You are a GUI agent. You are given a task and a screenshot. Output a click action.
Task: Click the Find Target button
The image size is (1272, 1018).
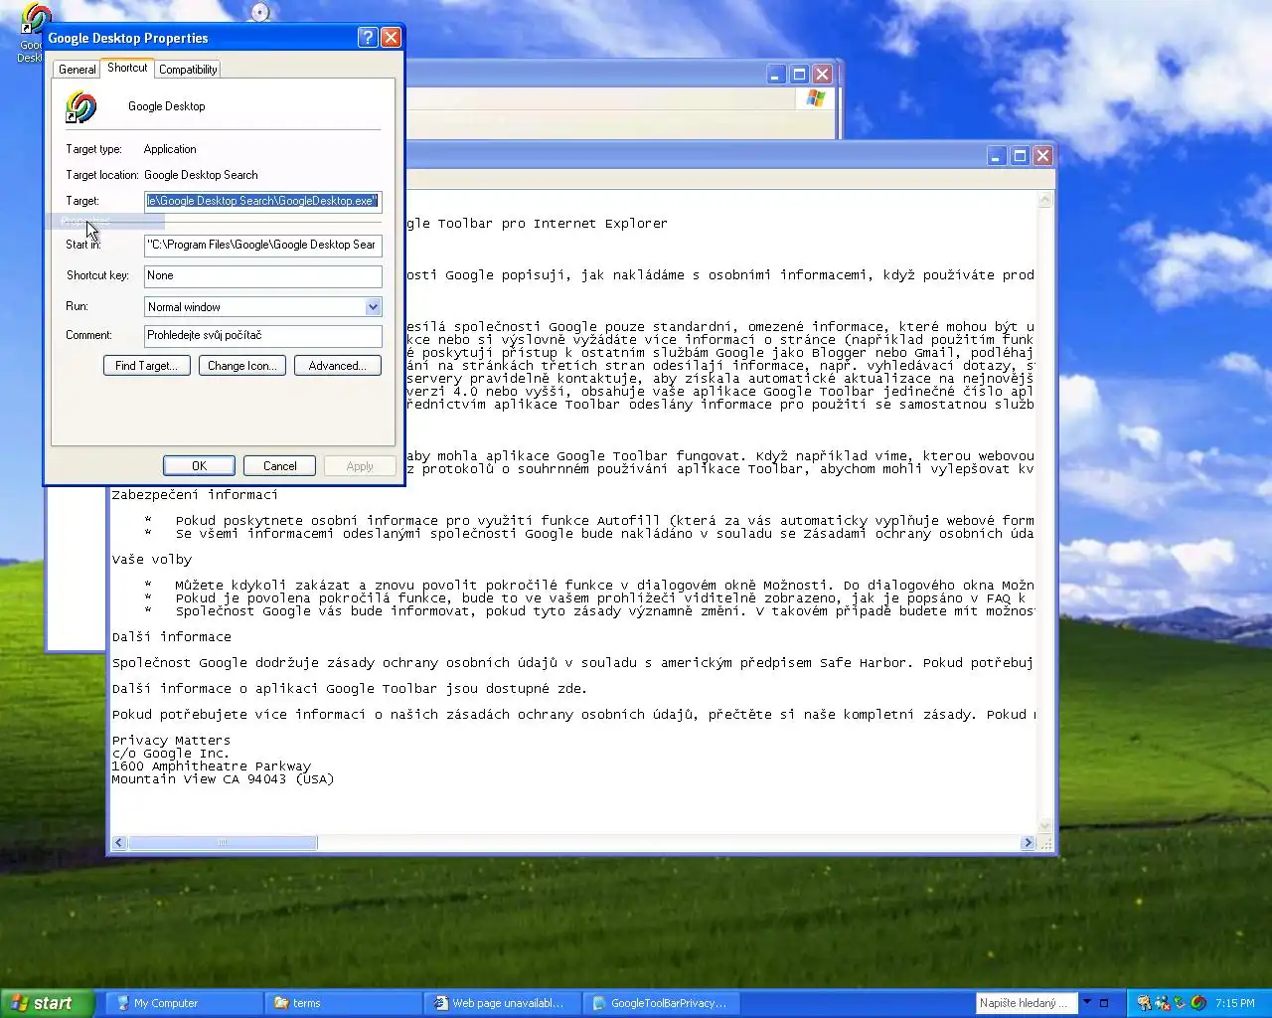click(146, 366)
